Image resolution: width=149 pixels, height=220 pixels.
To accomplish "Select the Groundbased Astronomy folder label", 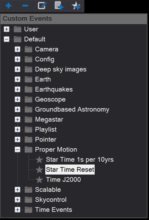I will tap(72, 110).
